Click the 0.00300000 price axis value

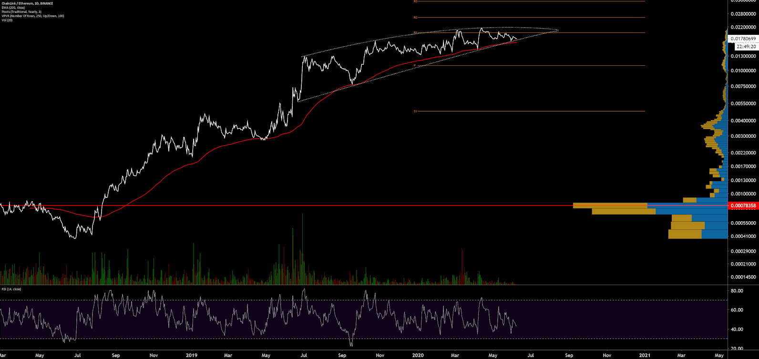pyautogui.click(x=743, y=136)
